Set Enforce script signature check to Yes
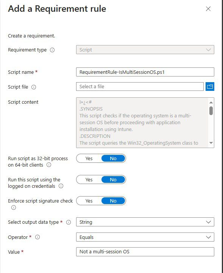The width and height of the screenshot is (223, 273). [89, 201]
